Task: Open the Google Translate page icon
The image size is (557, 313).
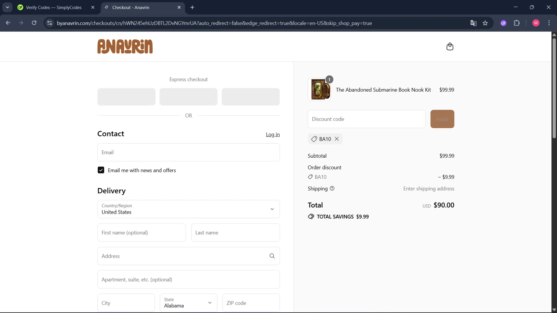Action: coord(473,23)
